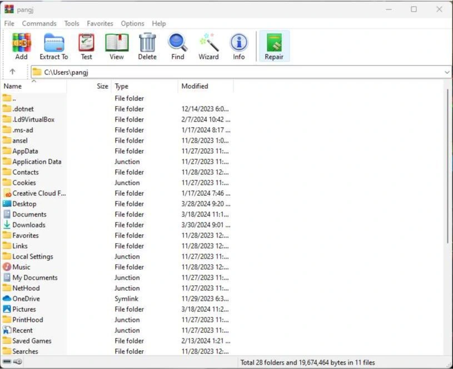The image size is (453, 369).
Task: Select the ansel folder name
Action: [x=20, y=140]
